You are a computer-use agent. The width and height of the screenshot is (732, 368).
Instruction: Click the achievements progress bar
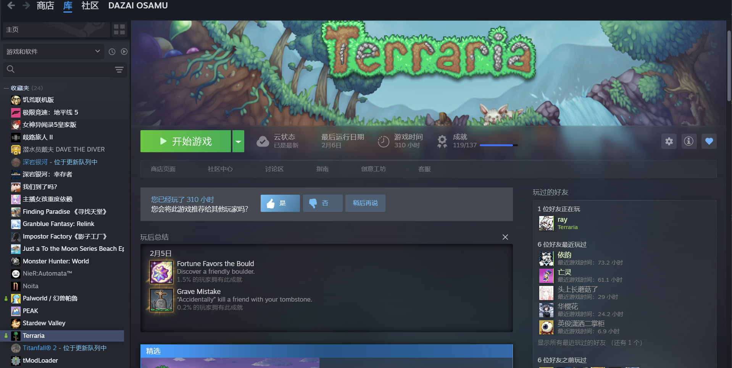pyautogui.click(x=498, y=145)
